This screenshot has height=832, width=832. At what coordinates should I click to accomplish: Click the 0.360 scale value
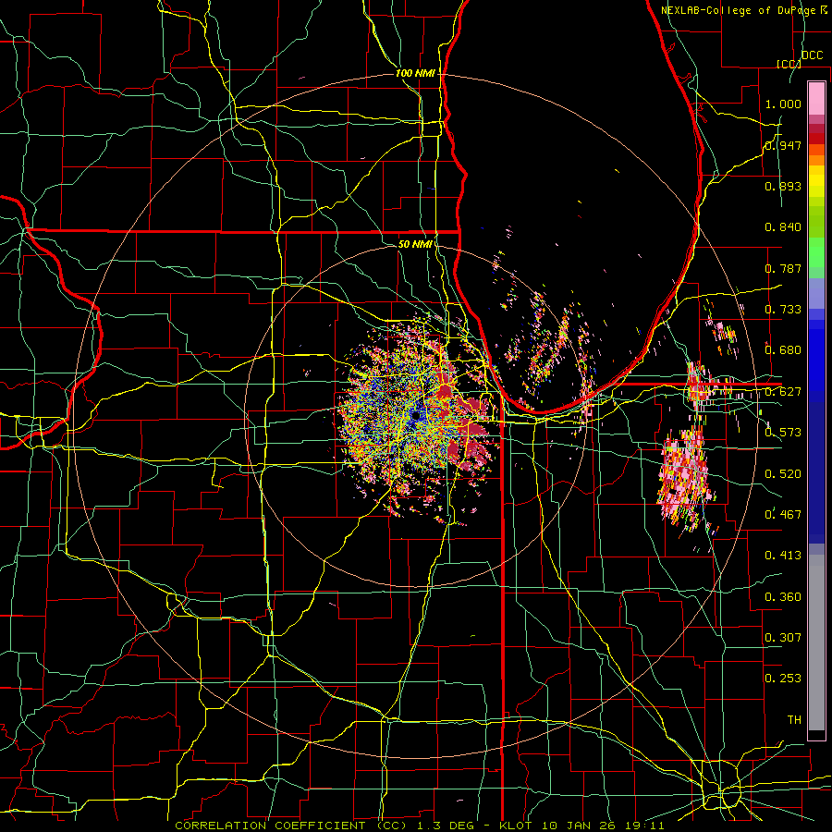(x=783, y=596)
